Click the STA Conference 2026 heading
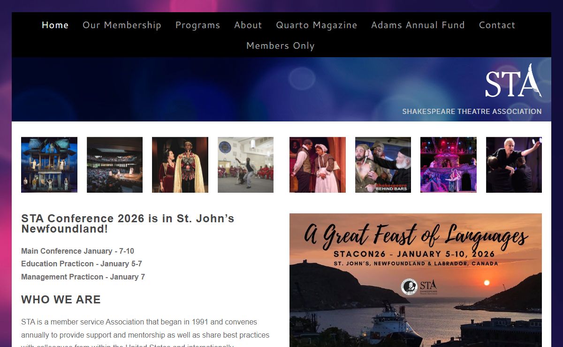Viewport: 563px width, 347px height. coord(128,224)
